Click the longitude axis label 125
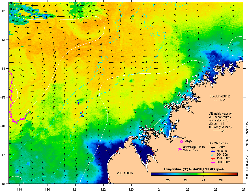The width and height of the screenshot is (249, 192). pos(187,189)
